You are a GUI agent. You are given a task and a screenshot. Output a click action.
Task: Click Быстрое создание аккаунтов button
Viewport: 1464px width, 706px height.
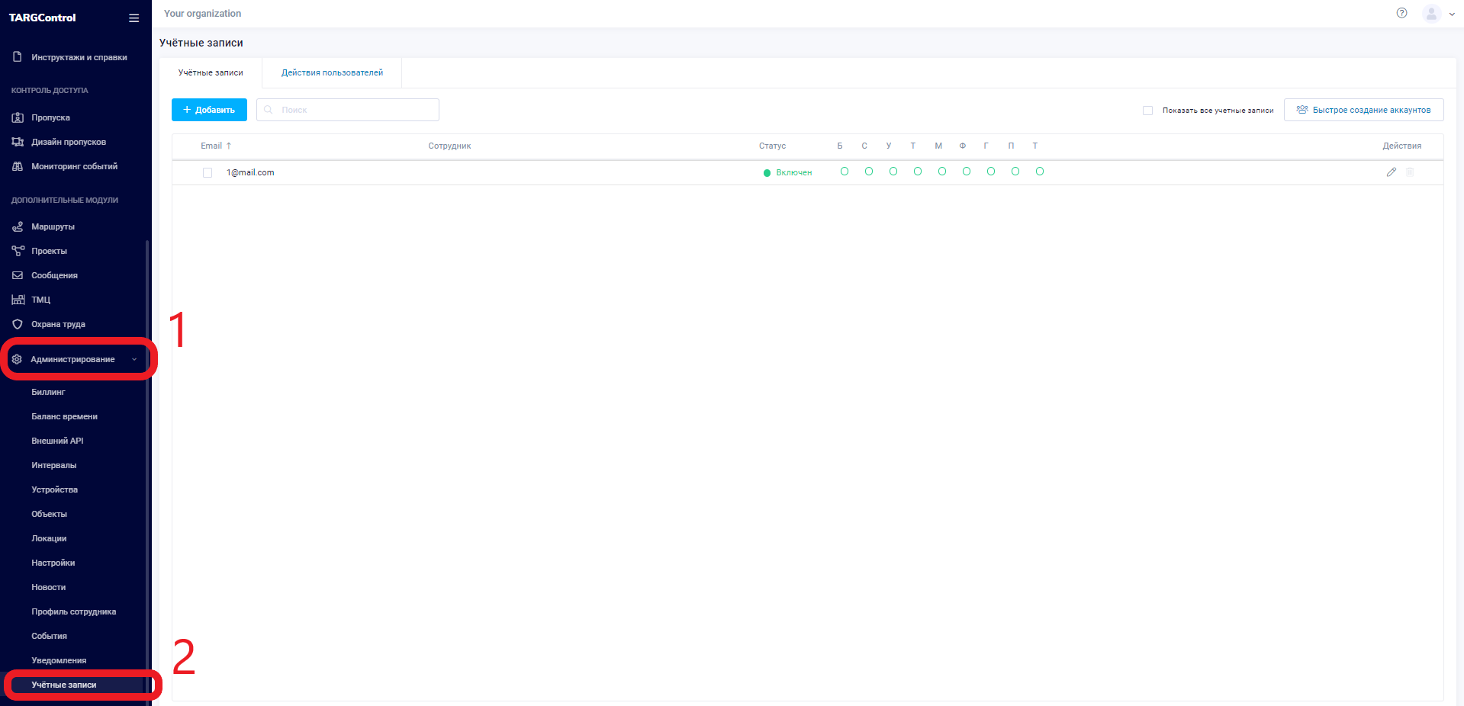1363,110
